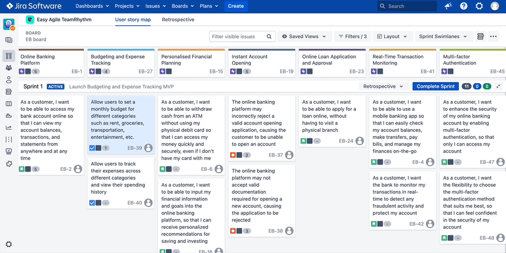The height and width of the screenshot is (253, 506).
Task: Click the green story icon on EB-2
Action: click(22, 169)
